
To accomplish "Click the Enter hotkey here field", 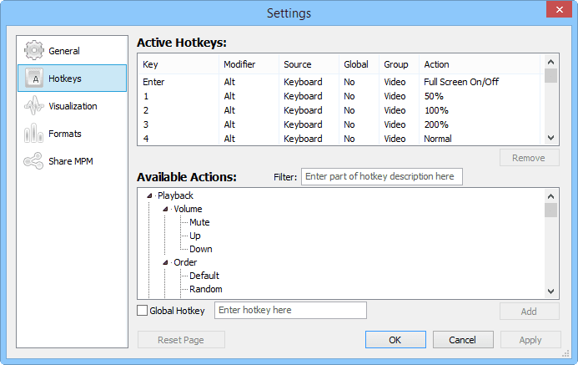I will [290, 310].
